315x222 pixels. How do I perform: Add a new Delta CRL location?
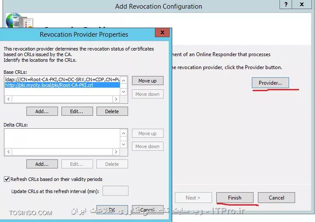42,164
